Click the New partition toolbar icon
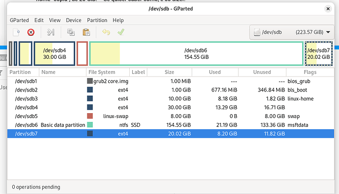The width and height of the screenshot is (339, 194). (16, 32)
